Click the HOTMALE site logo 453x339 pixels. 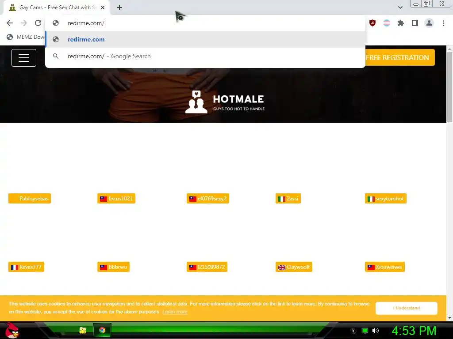(225, 102)
